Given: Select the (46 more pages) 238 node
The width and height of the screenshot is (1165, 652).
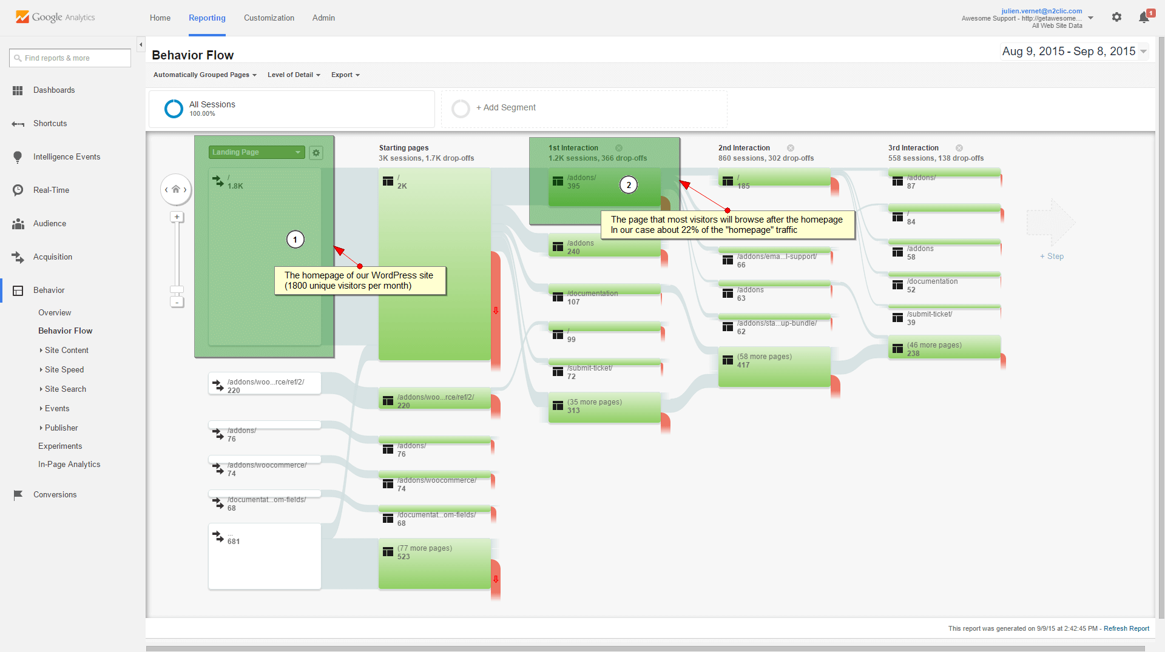Looking at the screenshot, I should tap(944, 348).
